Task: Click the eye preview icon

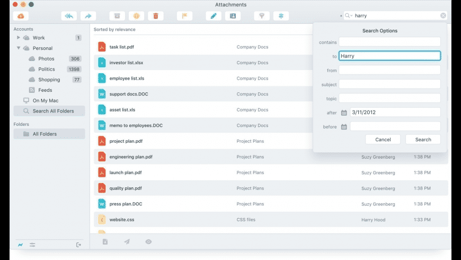Action: pos(148,242)
